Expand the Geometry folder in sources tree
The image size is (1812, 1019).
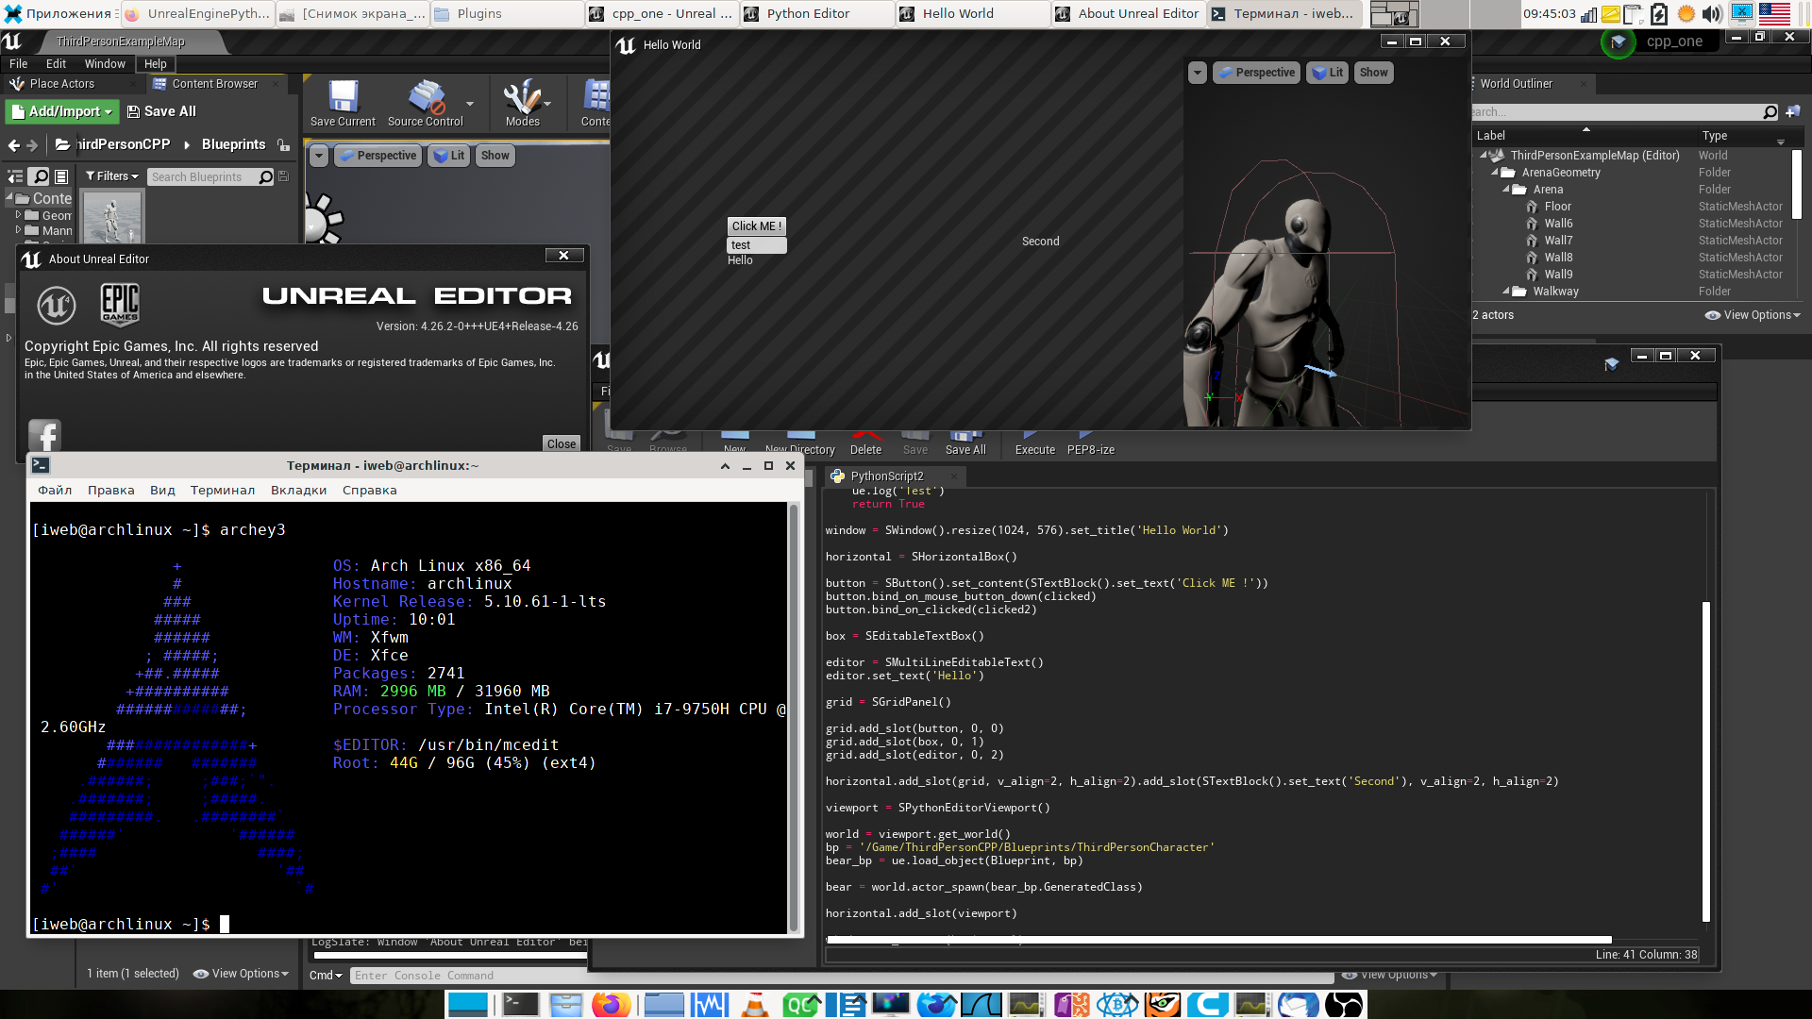pos(18,215)
